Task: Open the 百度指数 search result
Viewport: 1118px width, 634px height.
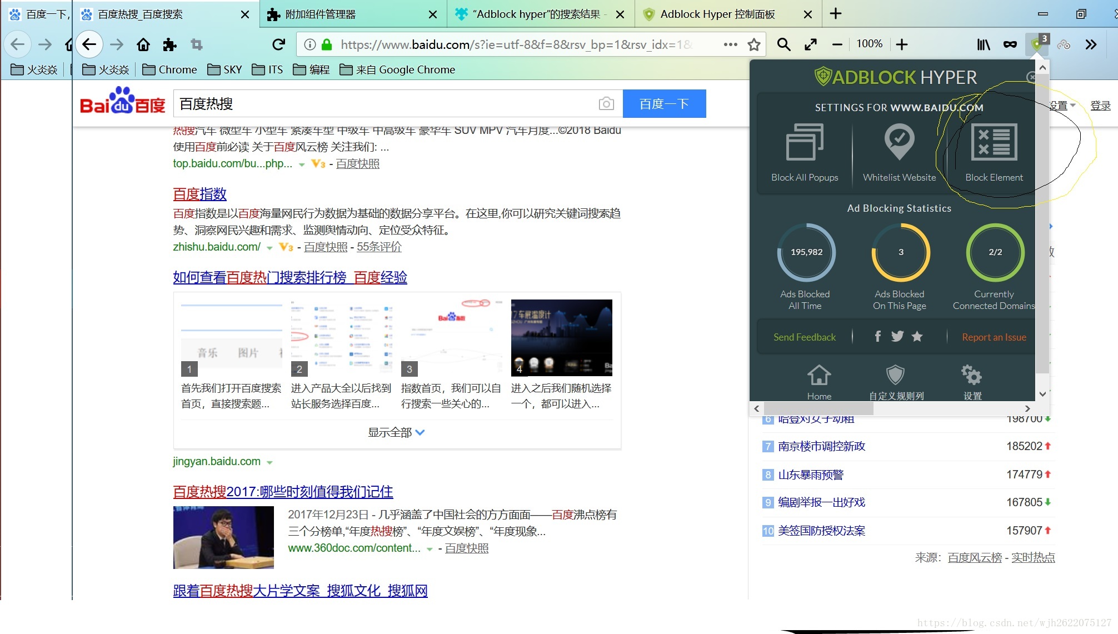Action: pos(199,194)
